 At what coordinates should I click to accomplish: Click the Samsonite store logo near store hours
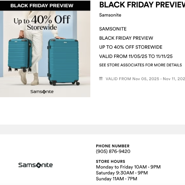tap(35, 165)
